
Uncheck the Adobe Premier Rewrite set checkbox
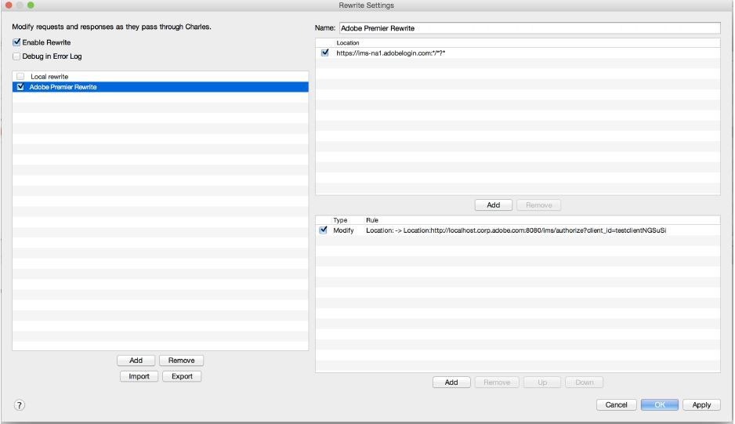(x=20, y=87)
